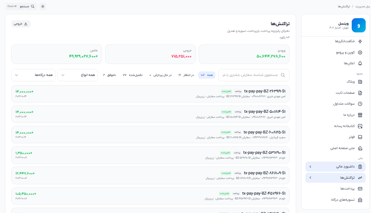Image resolution: width=371 pixels, height=213 pixels.
Task: Click the خروجی outgoing summary card
Action: coord(150,54)
